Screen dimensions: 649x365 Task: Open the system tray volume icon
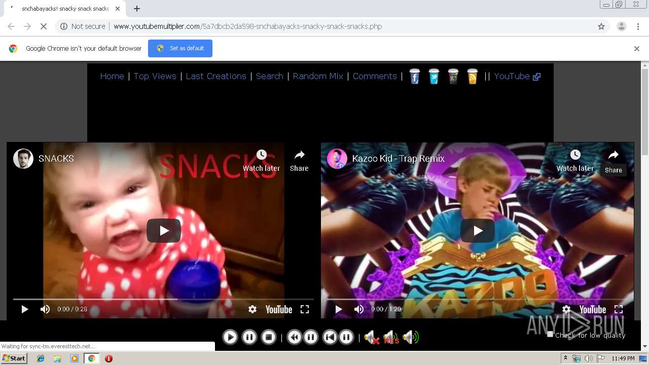click(588, 358)
